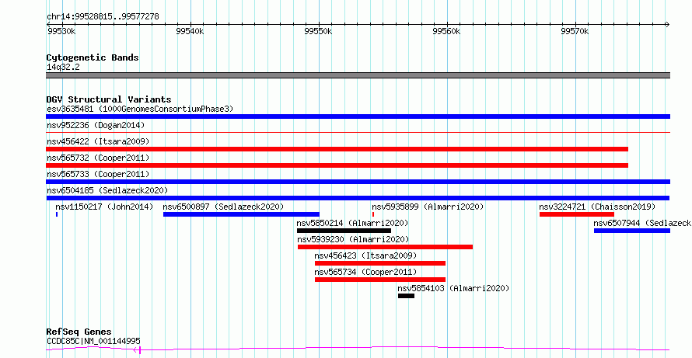
Task: Click the nsv1150217 (John2014) label
Action: point(105,207)
